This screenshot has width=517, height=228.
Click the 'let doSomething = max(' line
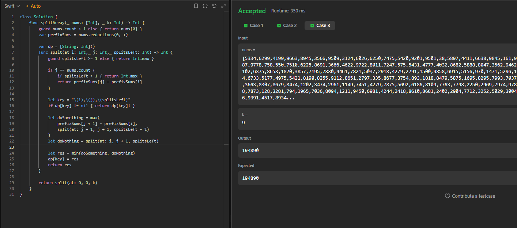click(x=73, y=118)
